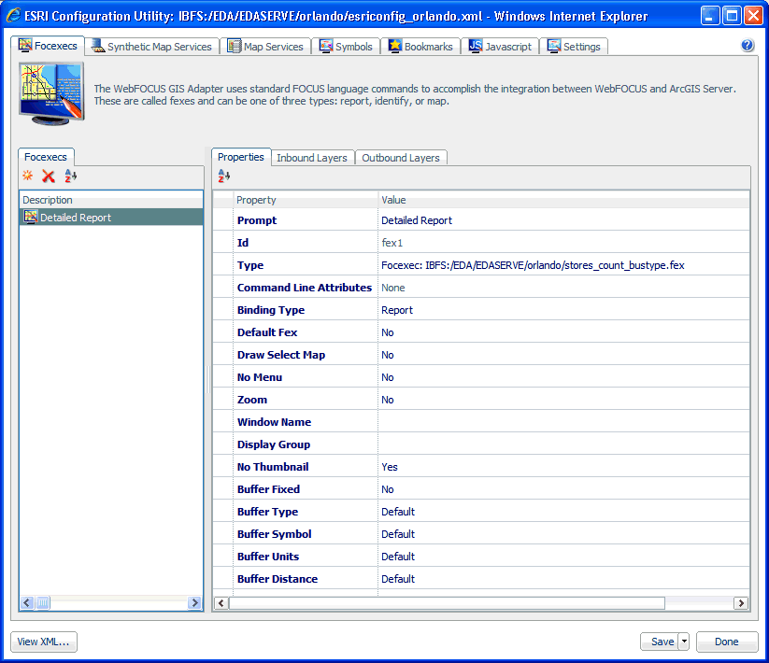
Task: Click the empty Display Group value field
Action: pos(564,444)
